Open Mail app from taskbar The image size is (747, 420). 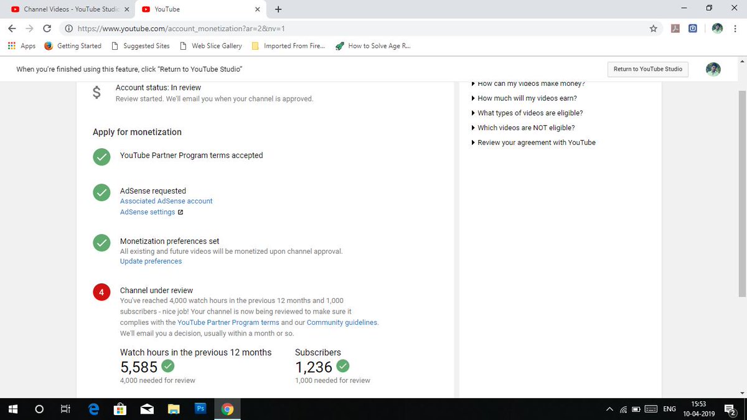[147, 409]
